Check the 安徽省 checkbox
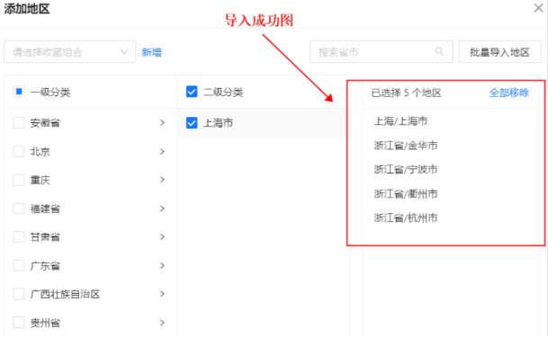 coord(19,123)
